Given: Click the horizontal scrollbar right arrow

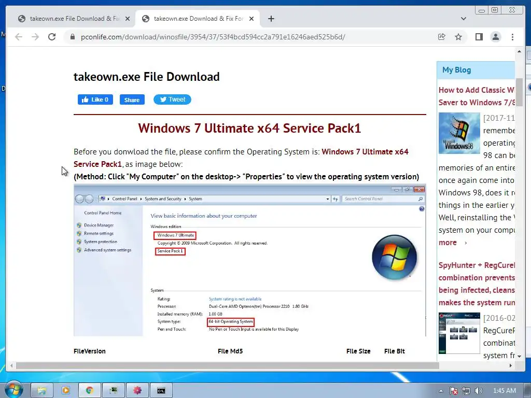Looking at the screenshot, I should [x=511, y=365].
